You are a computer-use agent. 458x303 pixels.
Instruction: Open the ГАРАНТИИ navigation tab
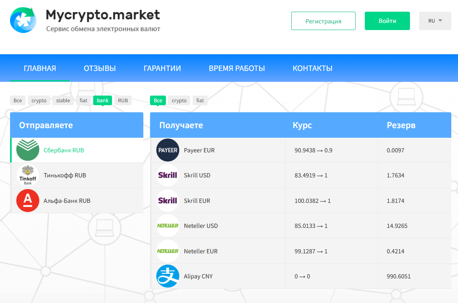pyautogui.click(x=162, y=68)
